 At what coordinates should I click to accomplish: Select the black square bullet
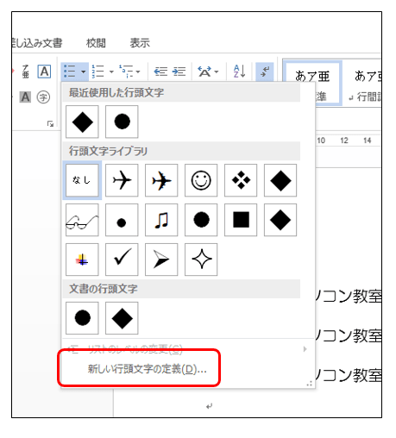pos(241,220)
